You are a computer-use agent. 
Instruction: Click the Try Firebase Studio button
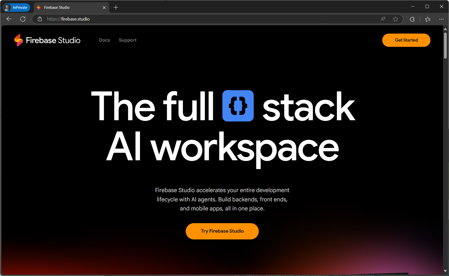[222, 231]
